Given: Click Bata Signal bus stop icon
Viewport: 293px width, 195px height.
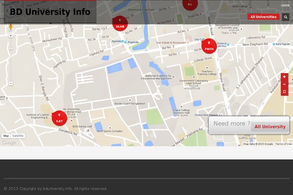Looking at the screenshot, I should point(274,44).
